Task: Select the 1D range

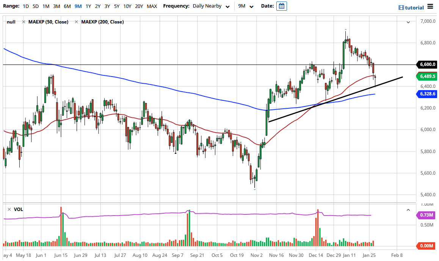Action: coord(26,6)
